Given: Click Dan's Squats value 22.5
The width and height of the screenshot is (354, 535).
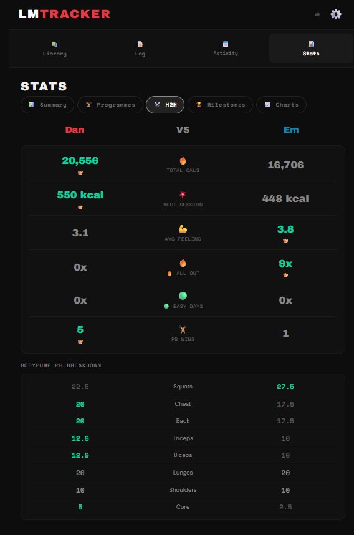Looking at the screenshot, I should [80, 387].
